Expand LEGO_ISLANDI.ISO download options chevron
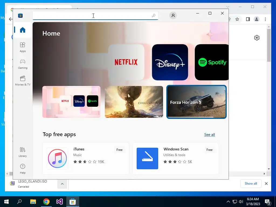This screenshot has width=276, height=207. click(62, 184)
